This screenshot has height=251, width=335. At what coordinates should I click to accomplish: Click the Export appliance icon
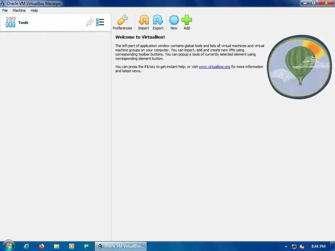tap(158, 23)
